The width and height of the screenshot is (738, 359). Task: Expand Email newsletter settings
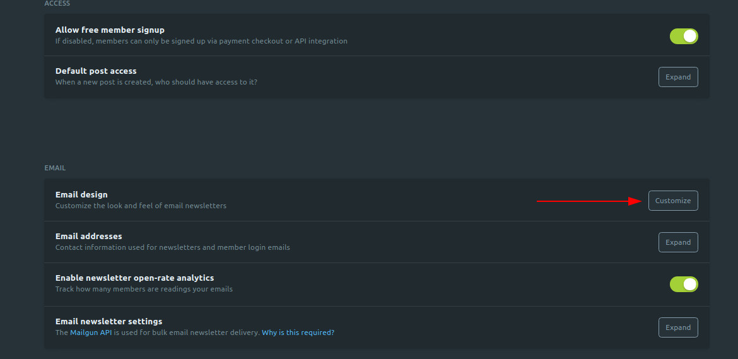click(x=677, y=327)
